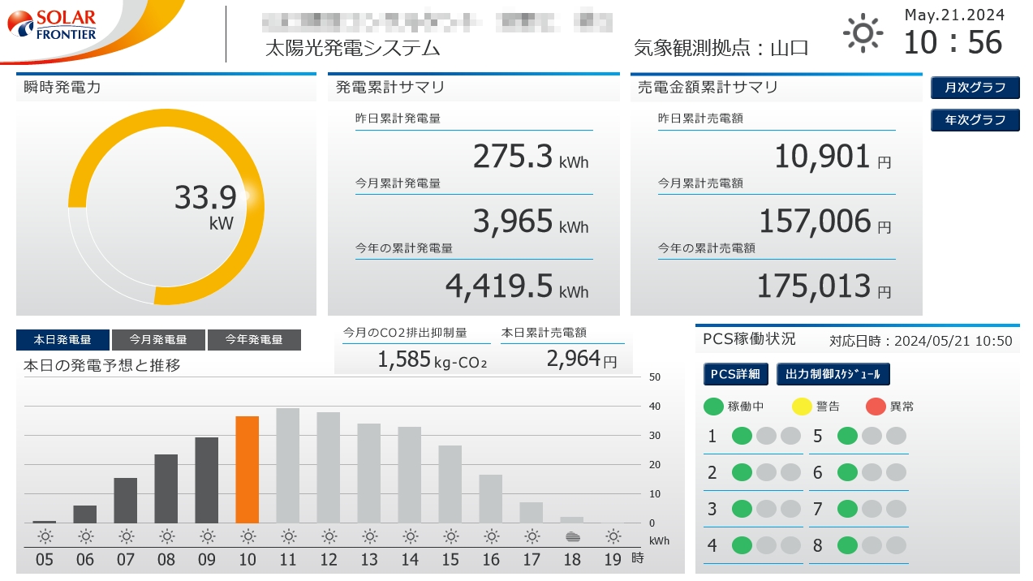Click the 売電金額累計サマリ panel heading
The image size is (1033, 581).
[708, 88]
